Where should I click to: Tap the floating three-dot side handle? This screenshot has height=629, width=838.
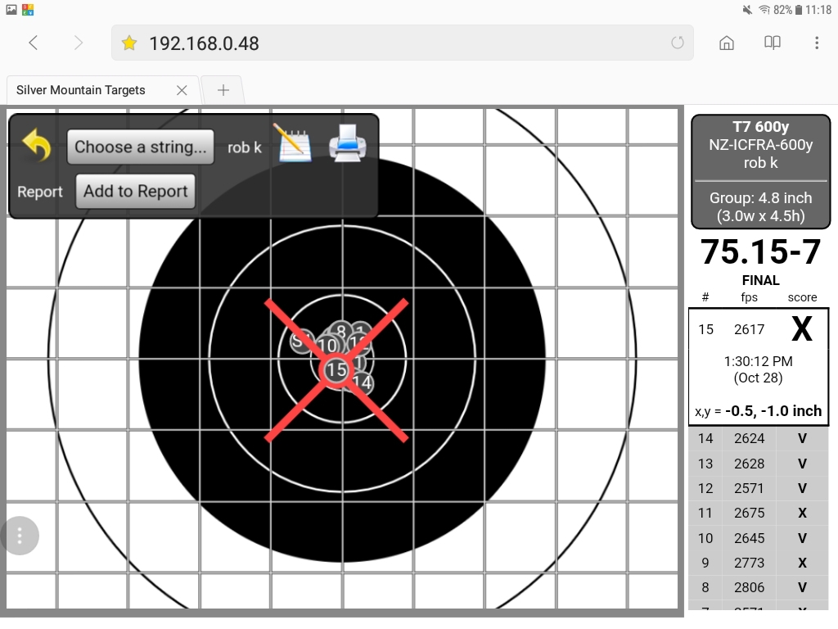coord(20,536)
